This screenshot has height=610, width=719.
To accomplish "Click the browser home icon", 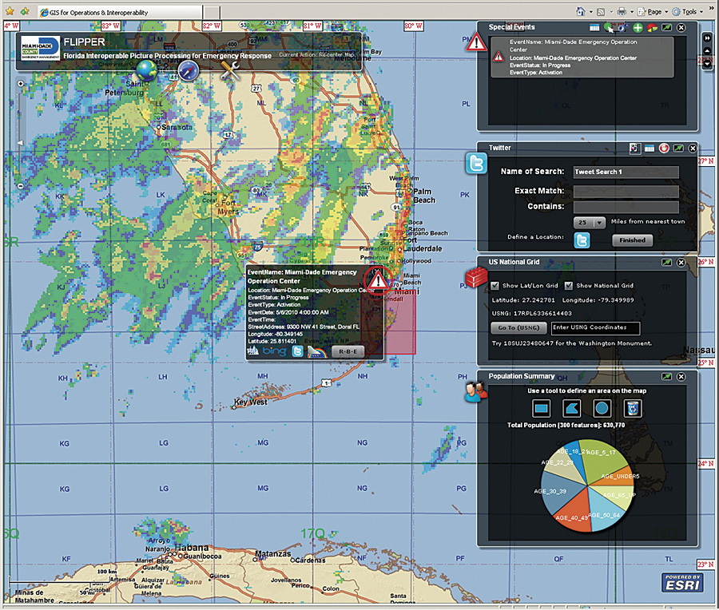I will pyautogui.click(x=581, y=11).
